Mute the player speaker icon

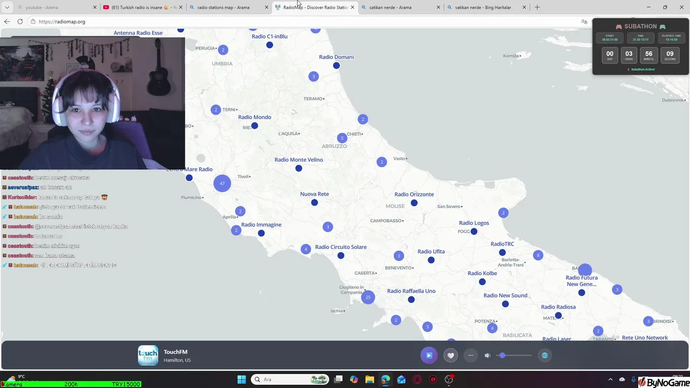[487, 355]
